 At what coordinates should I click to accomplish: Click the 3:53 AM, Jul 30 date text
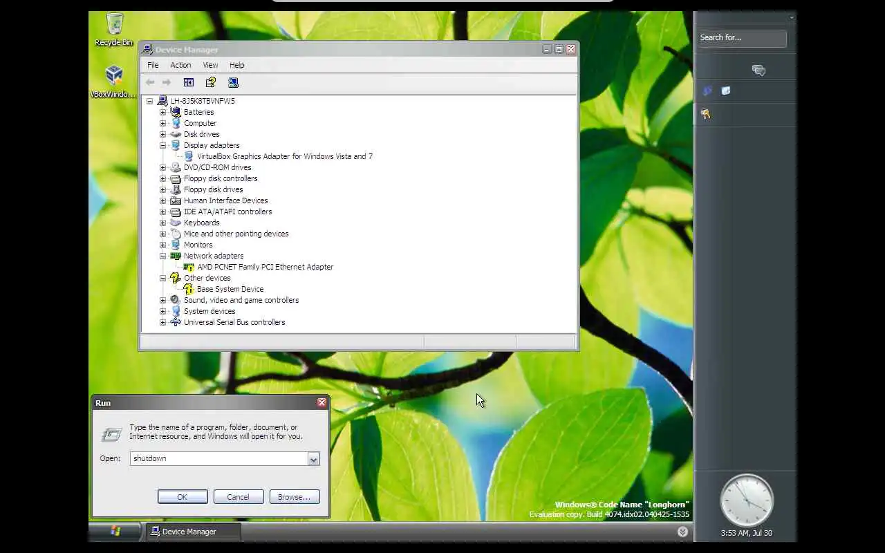746,533
